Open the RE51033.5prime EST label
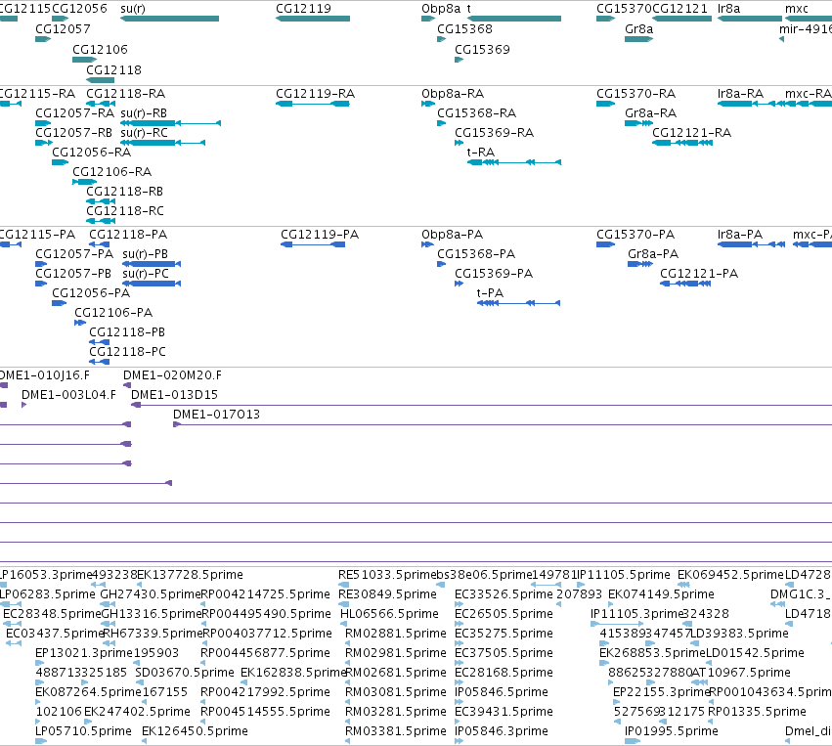The width and height of the screenshot is (832, 746). click(387, 575)
